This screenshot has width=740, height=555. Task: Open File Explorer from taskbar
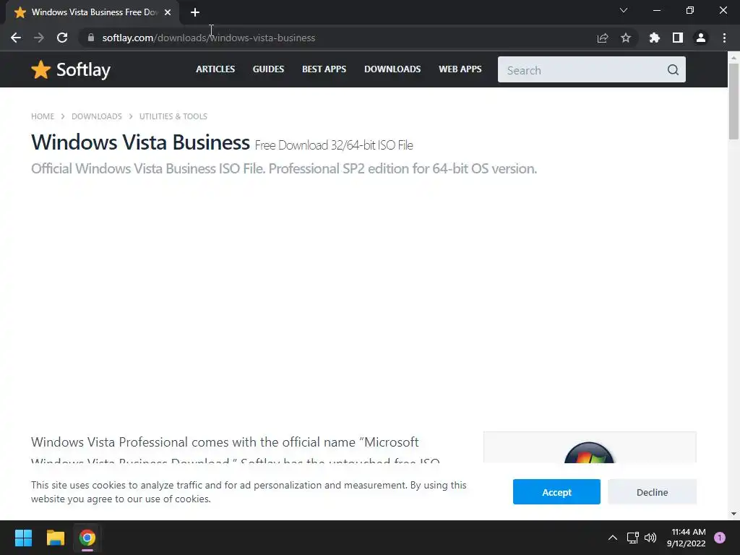[x=55, y=538]
